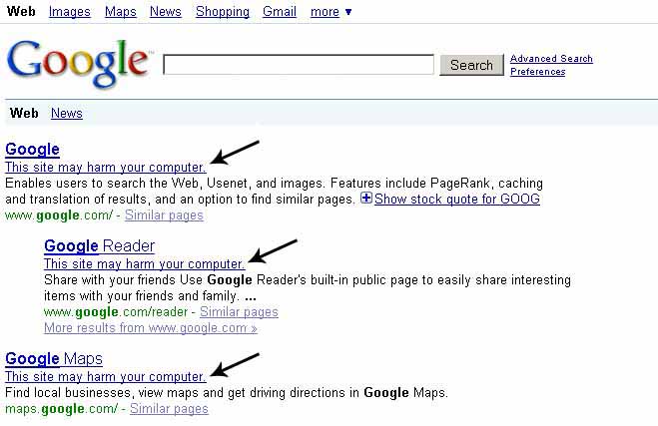Image resolution: width=658 pixels, height=426 pixels.
Task: Open 'More results from www.google.com'
Action: coord(150,327)
